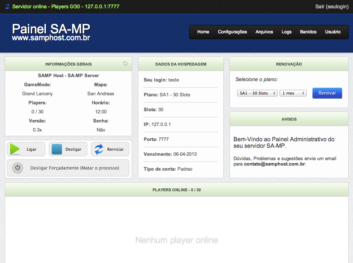This screenshot has width=353, height=263.
Task: Click the Senha: label
Action: pyautogui.click(x=101, y=121)
